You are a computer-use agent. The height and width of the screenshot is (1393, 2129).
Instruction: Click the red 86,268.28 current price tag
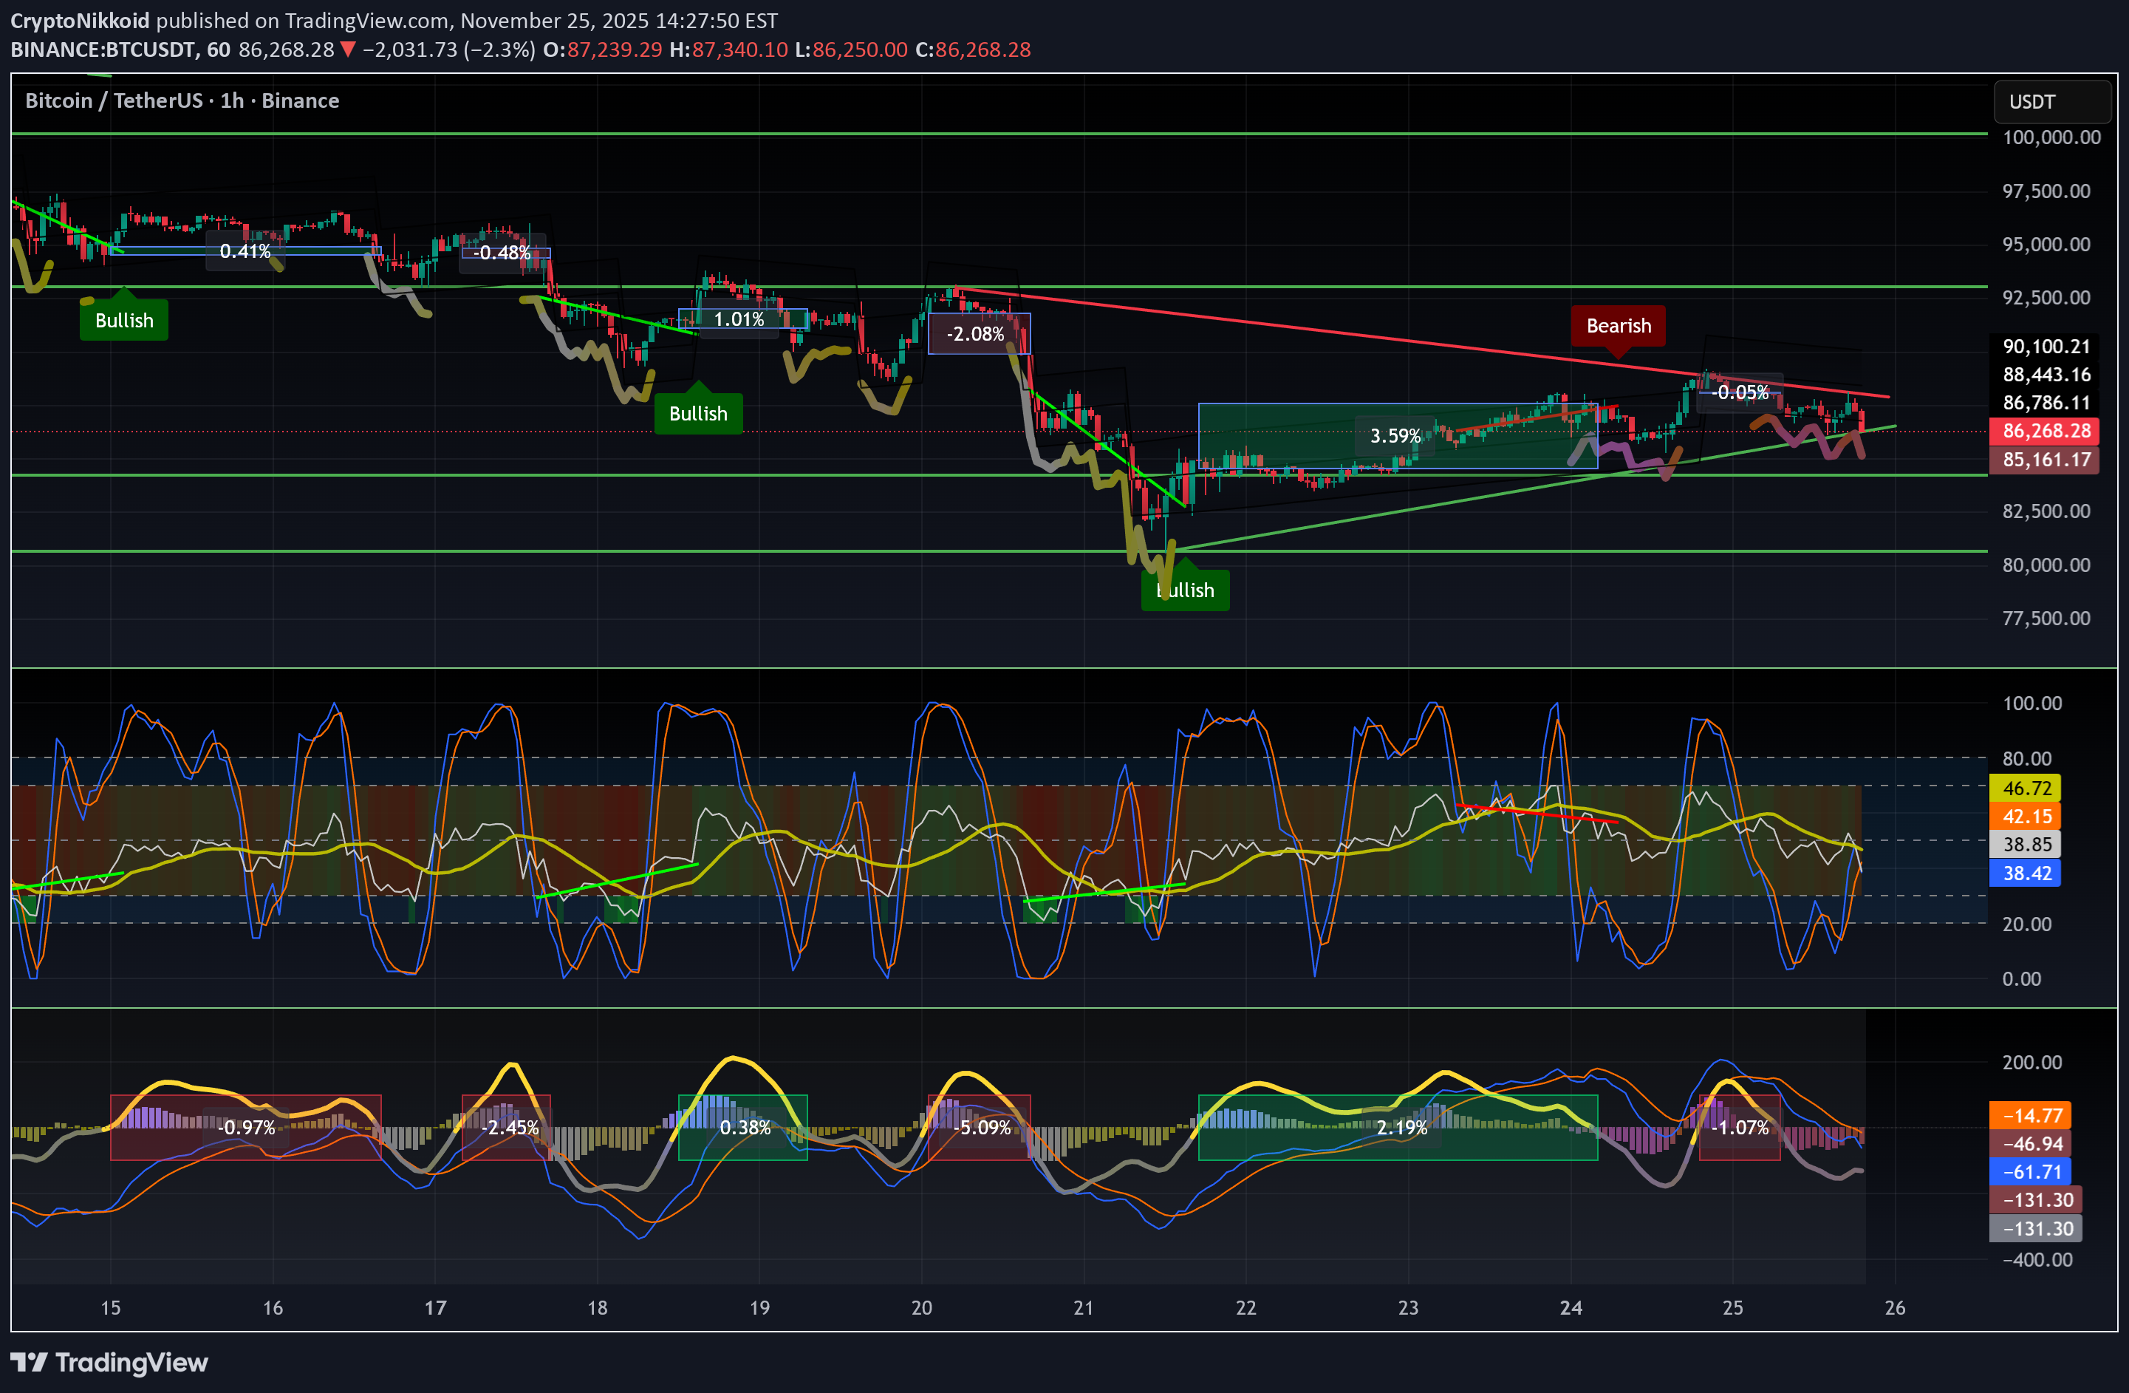coord(2045,430)
